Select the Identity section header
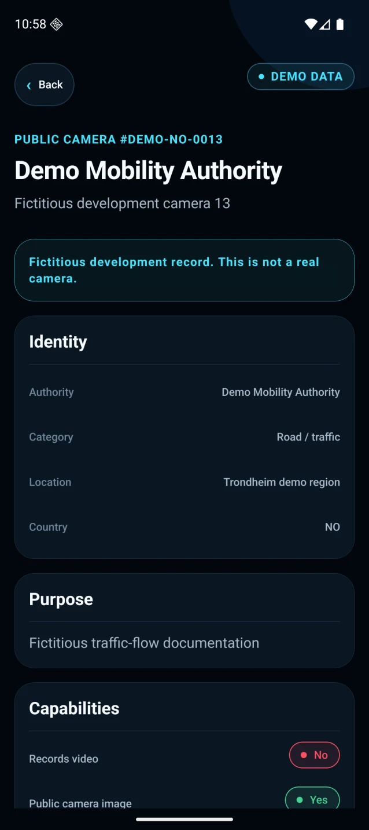This screenshot has width=369, height=830. 58,342
